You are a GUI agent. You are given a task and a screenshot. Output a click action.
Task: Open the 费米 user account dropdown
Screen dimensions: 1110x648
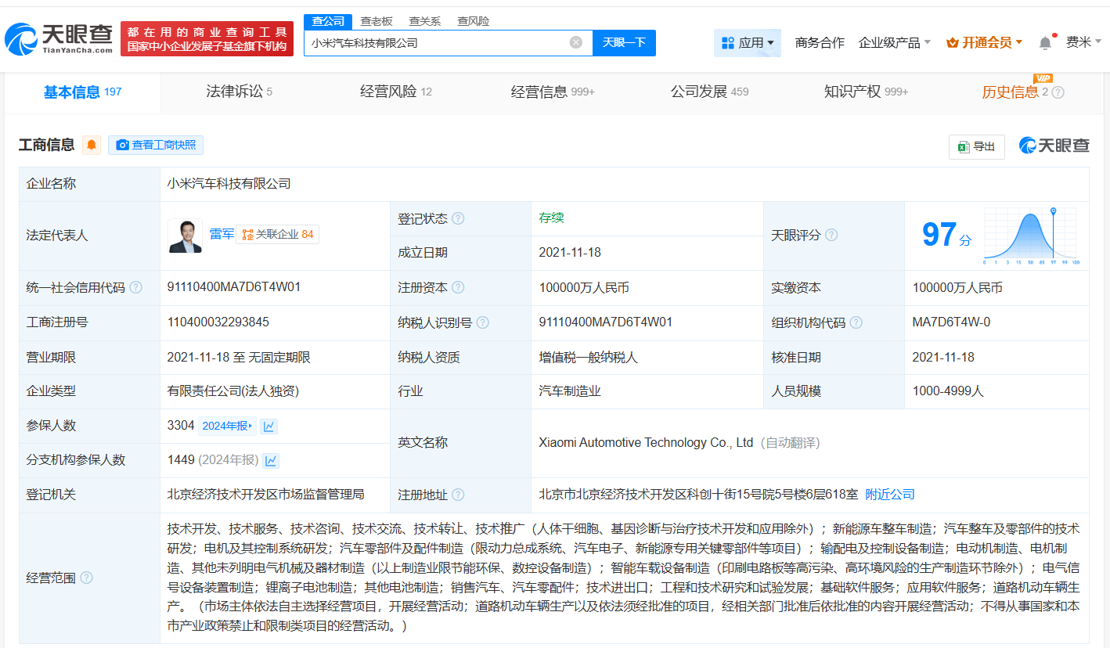(x=1083, y=42)
